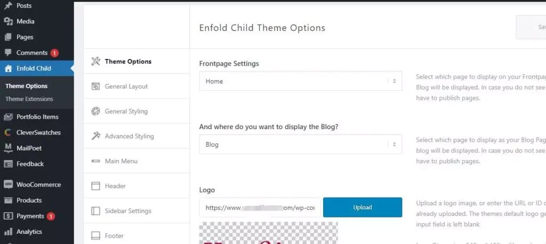Click the WooCommerce icon
Viewport: 546px width, 244px height.
(x=8, y=184)
